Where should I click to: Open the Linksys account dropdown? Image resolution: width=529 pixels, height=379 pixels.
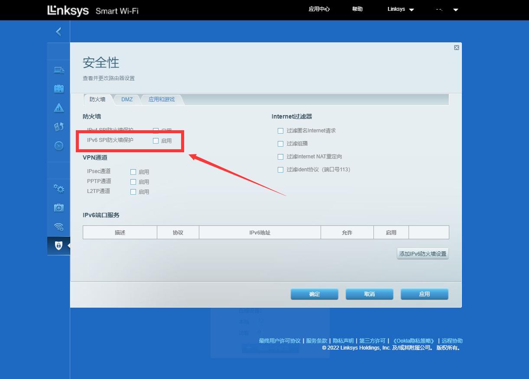click(x=399, y=9)
